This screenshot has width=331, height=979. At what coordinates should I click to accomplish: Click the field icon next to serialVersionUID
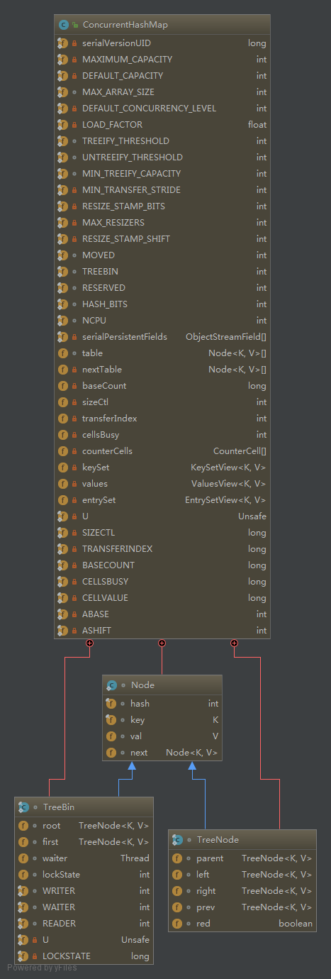[x=62, y=43]
